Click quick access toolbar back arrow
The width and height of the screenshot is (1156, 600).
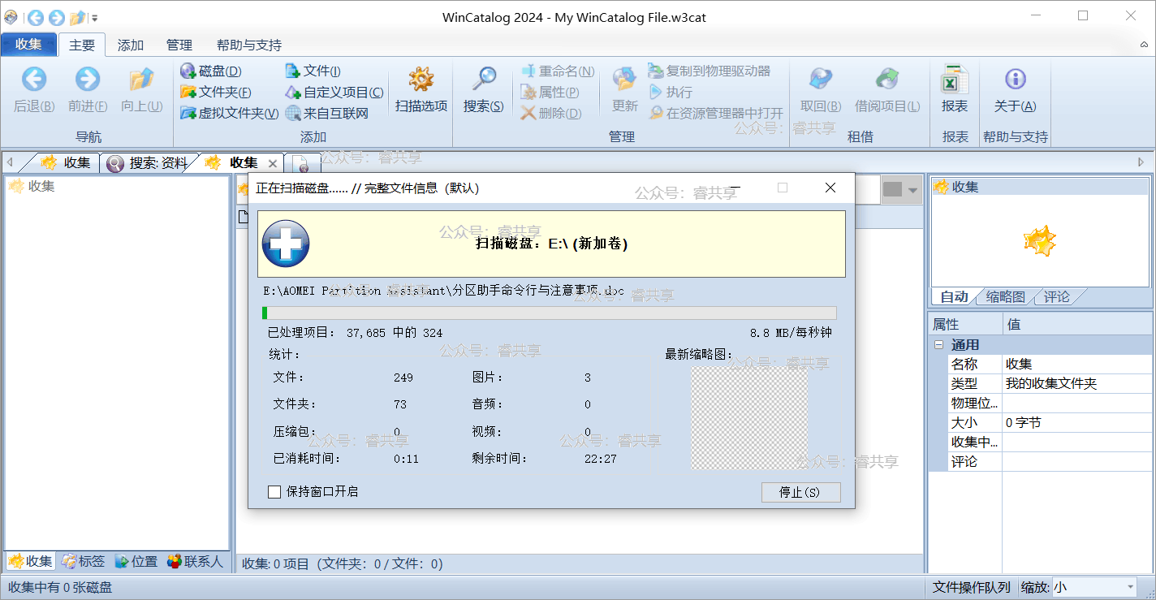[x=36, y=18]
